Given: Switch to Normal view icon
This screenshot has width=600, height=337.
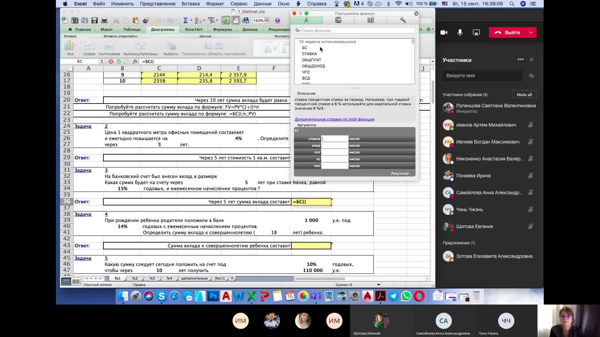Looking at the screenshot, I should 66,282.
